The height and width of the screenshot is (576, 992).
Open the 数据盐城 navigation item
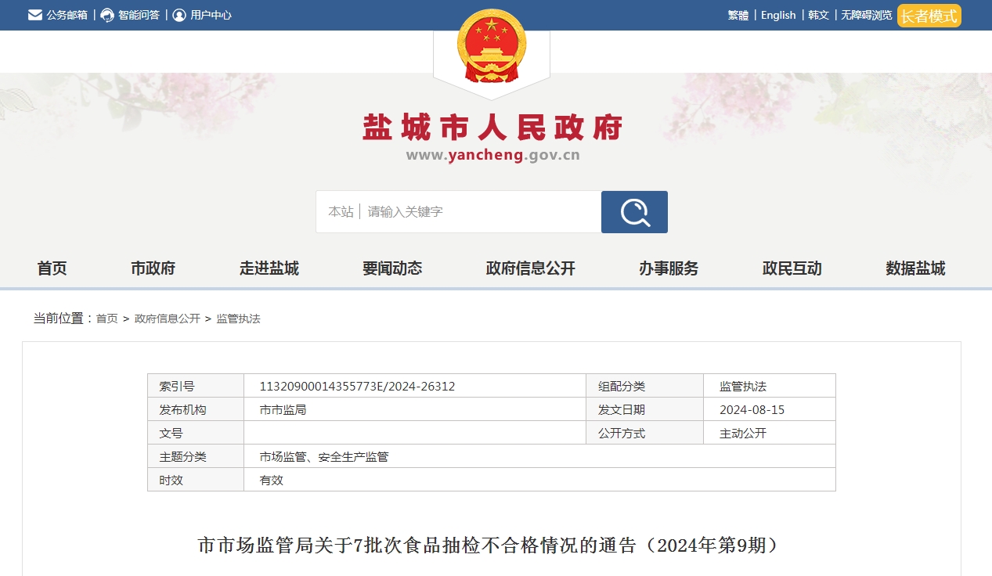click(x=915, y=268)
